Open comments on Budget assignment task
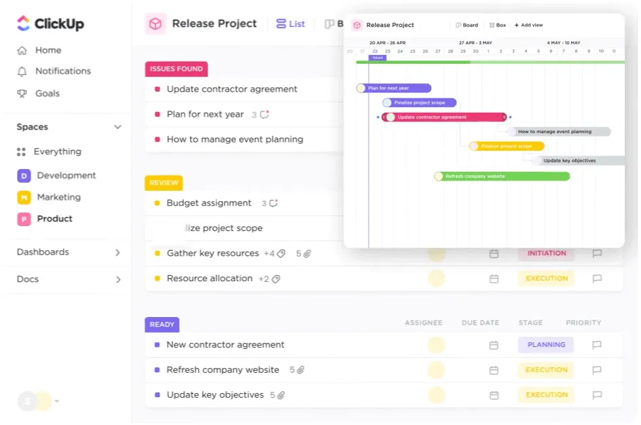641x425 pixels. tap(274, 203)
